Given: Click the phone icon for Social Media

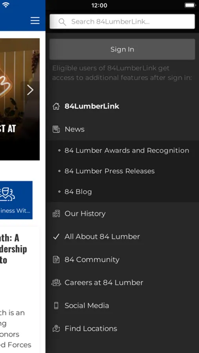Looking at the screenshot, I should pyautogui.click(x=56, y=306).
